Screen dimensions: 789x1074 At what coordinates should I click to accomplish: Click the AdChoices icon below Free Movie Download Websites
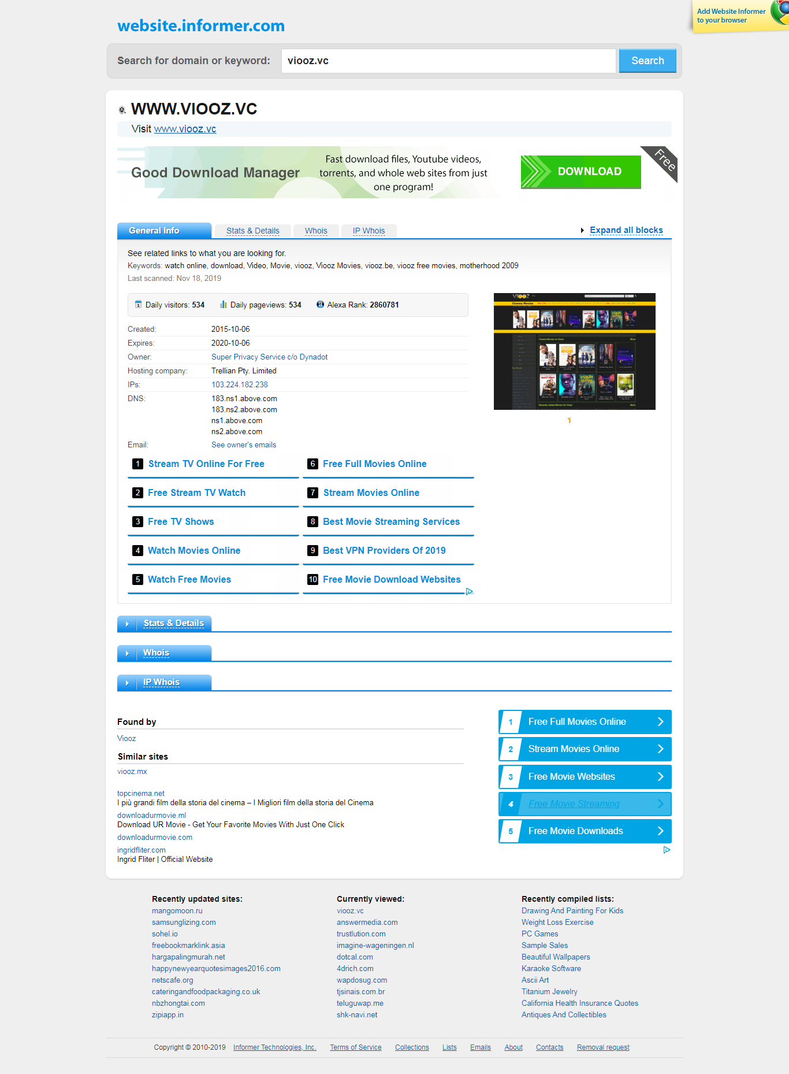click(x=470, y=591)
